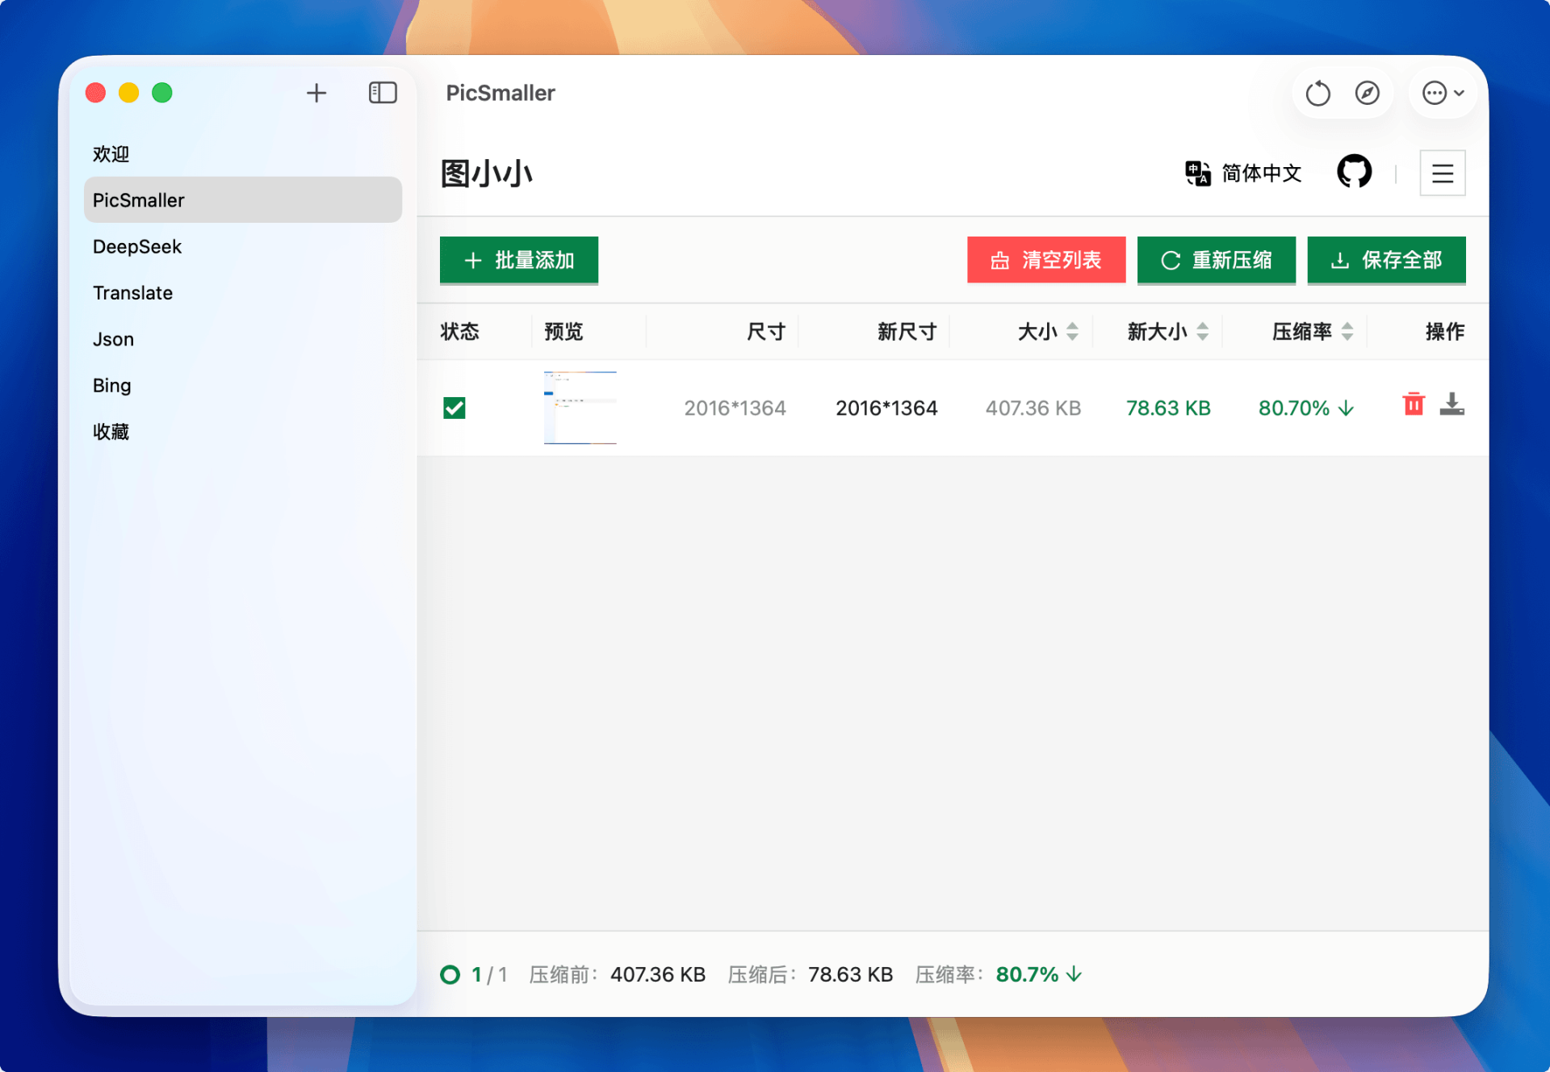Click the 批量添加 button
Image resolution: width=1550 pixels, height=1072 pixels.
[518, 260]
